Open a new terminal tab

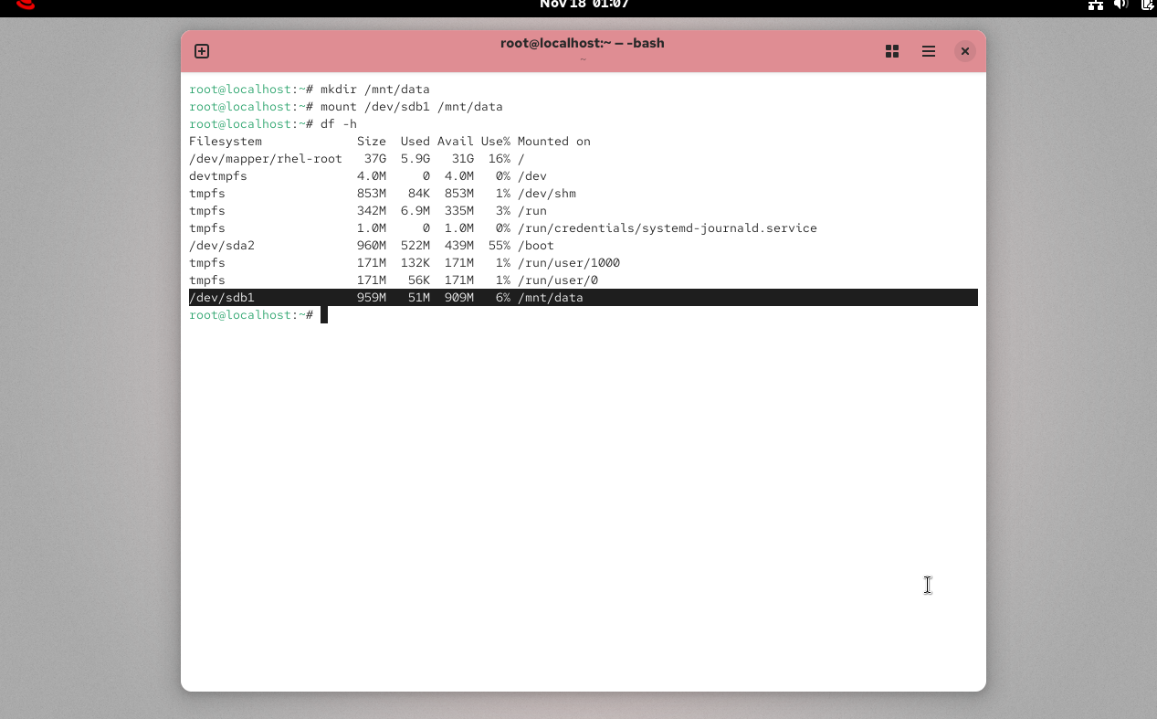[202, 51]
